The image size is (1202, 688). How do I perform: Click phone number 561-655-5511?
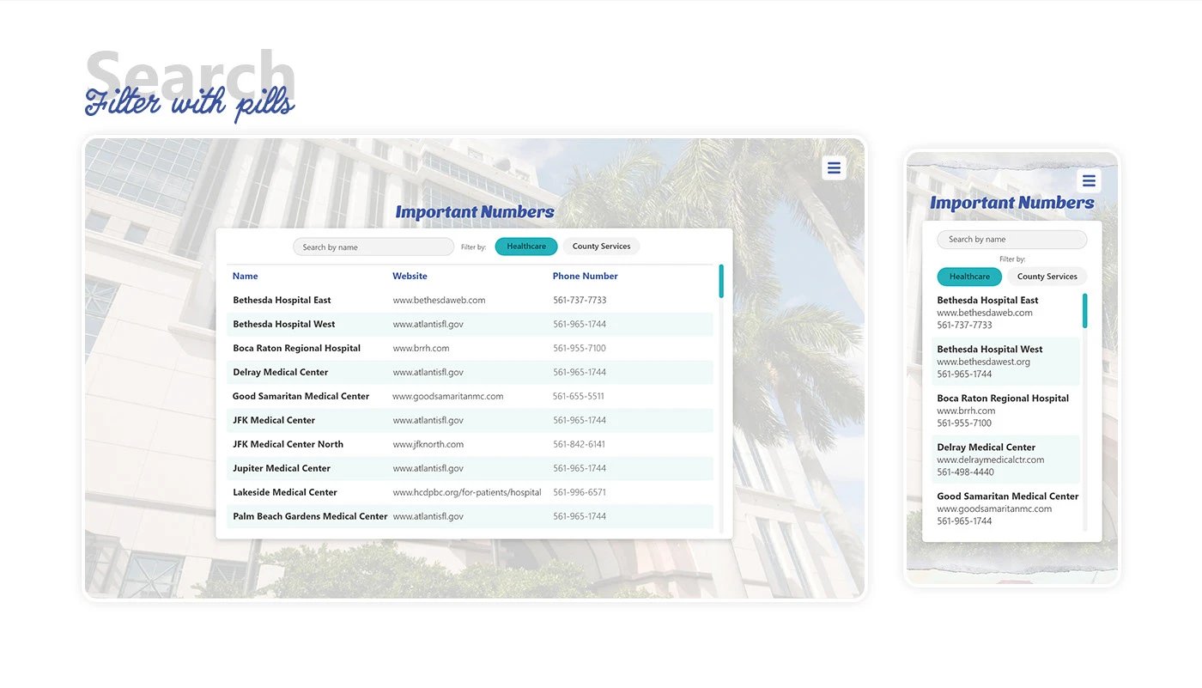(x=579, y=397)
